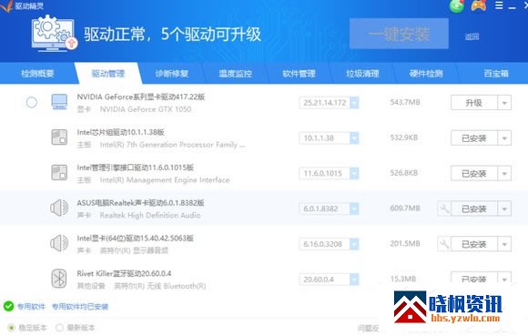Click the Bluetooth icon for Rivet Killer driver
Viewport: 528px width, 336px height.
point(59,279)
